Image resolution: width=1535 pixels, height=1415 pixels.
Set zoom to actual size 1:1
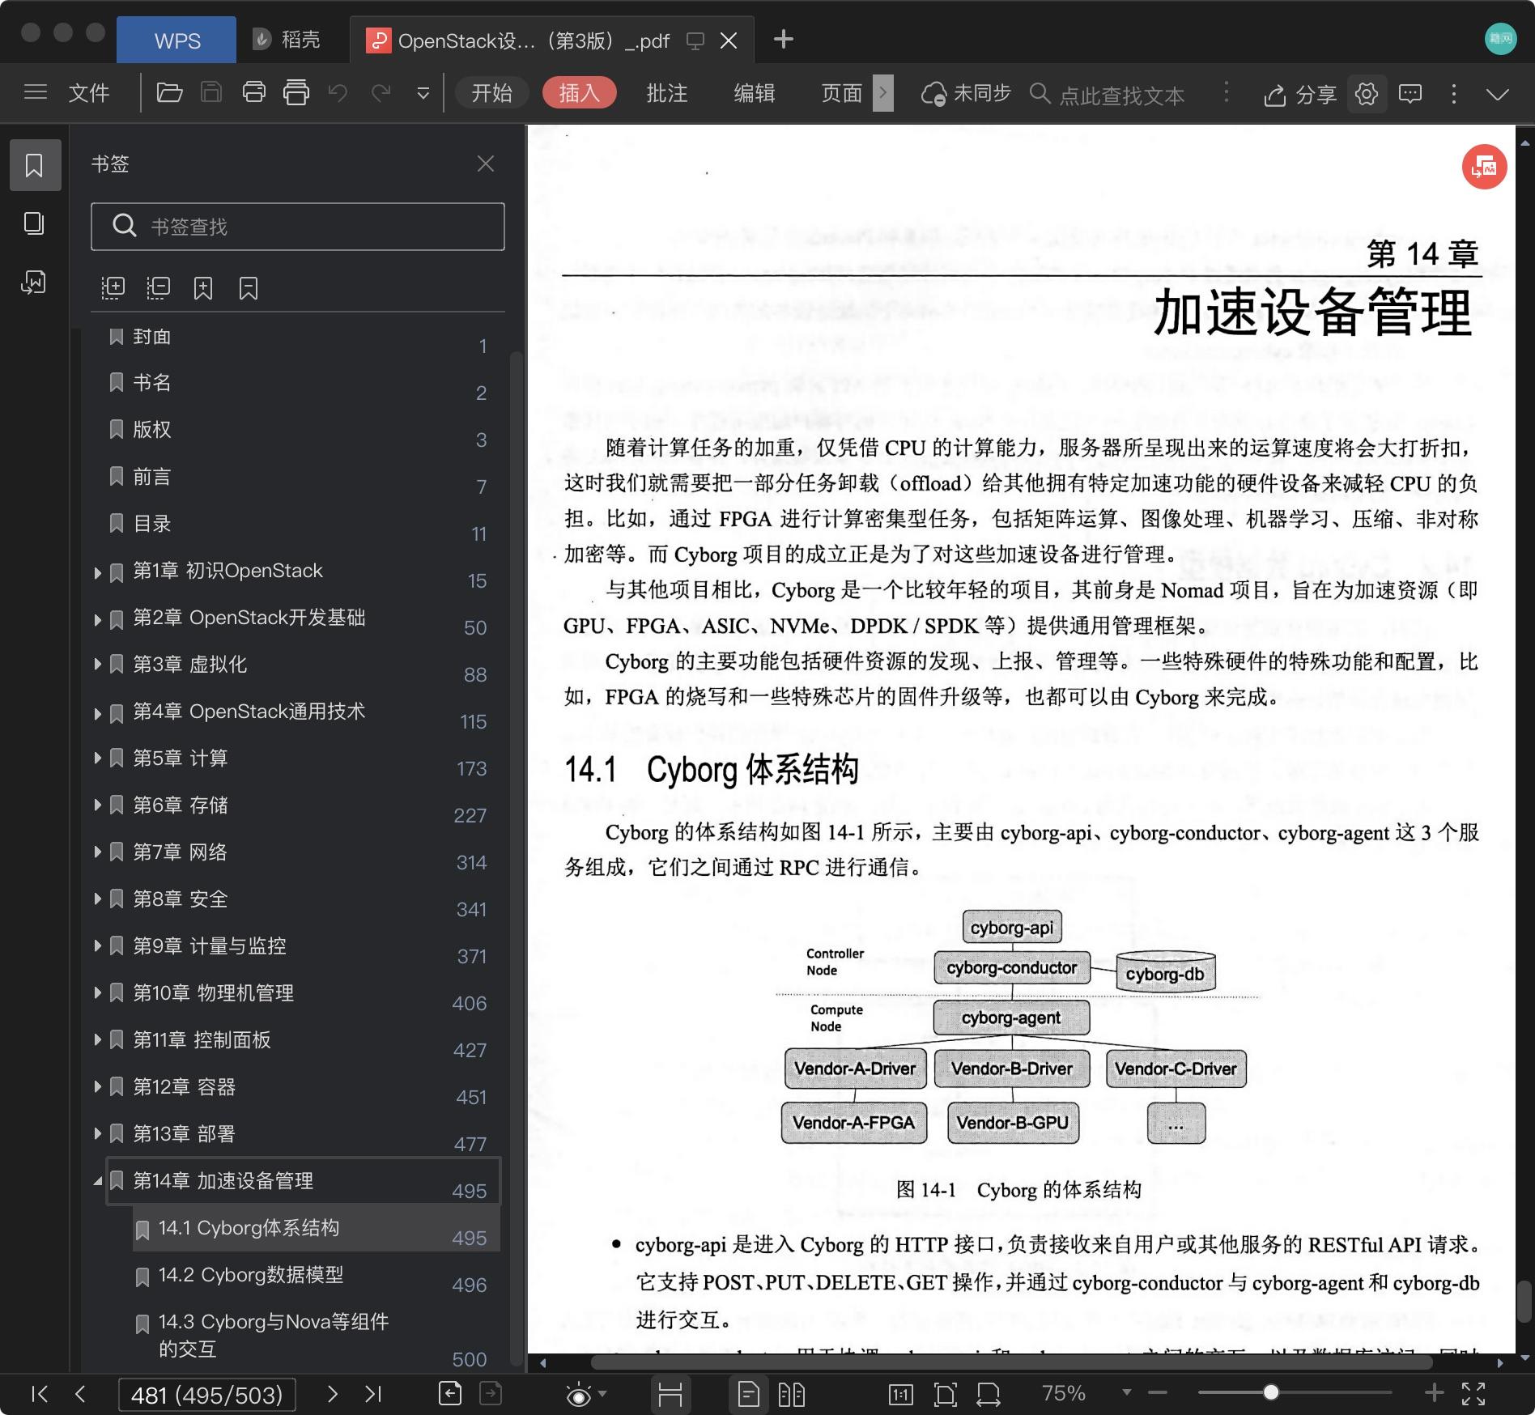pos(900,1393)
